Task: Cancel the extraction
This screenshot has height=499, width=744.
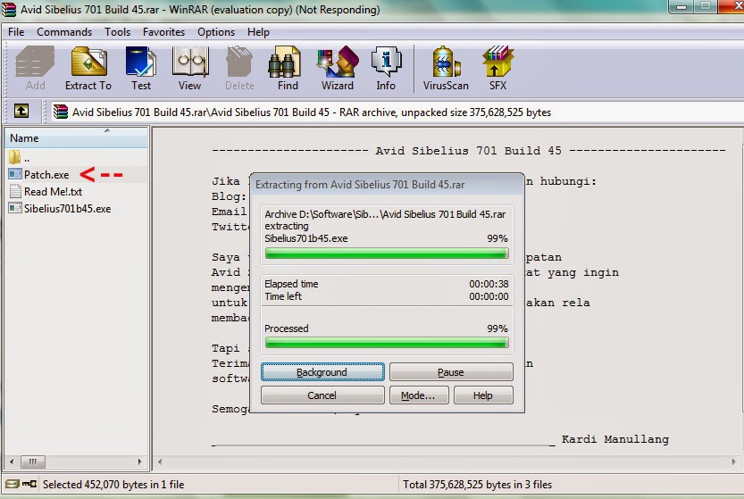Action: click(x=322, y=395)
